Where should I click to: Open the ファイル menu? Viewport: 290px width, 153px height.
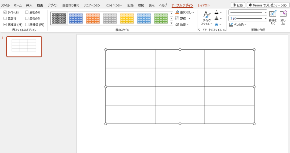pos(5,5)
